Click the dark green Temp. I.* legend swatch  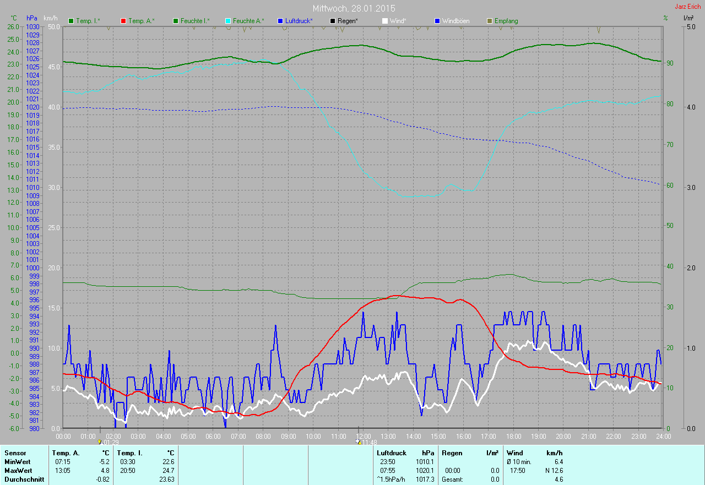pos(71,21)
